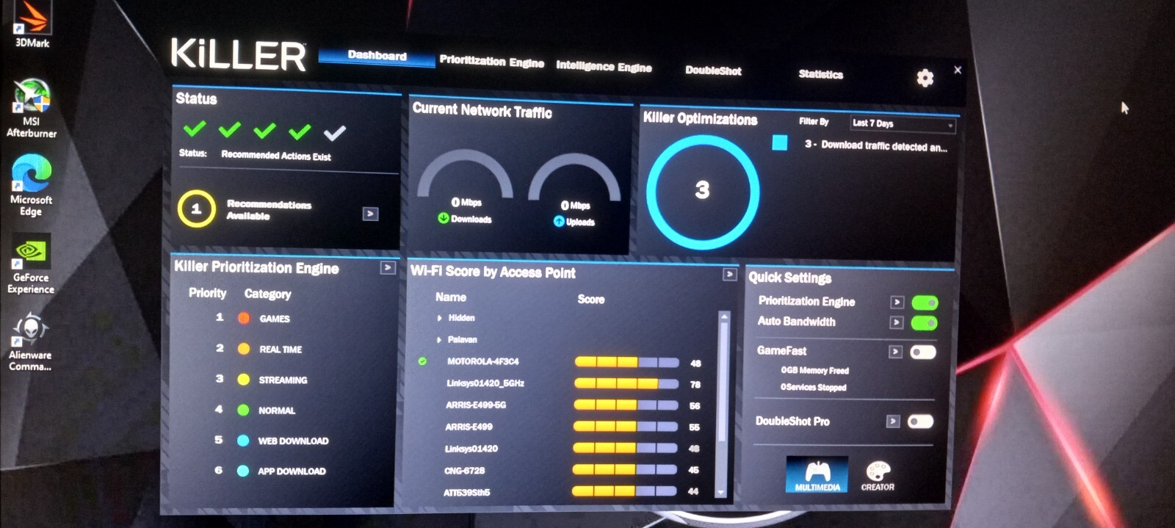The height and width of the screenshot is (528, 1175).
Task: Click the blue optimization legend square
Action: (779, 142)
